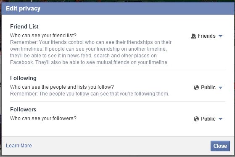This screenshot has width=235, height=157.
Task: Expand the Friend List audience dropdown arrow
Action: pyautogui.click(x=220, y=36)
